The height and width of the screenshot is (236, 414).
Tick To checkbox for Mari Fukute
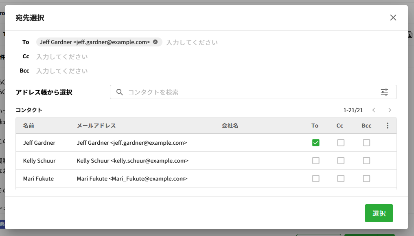(x=315, y=179)
